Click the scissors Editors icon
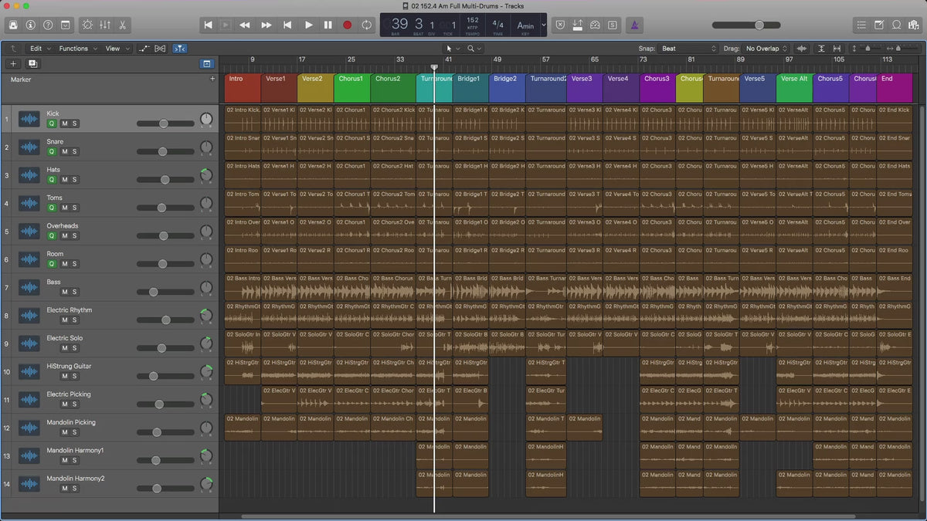The width and height of the screenshot is (927, 521). pyautogui.click(x=124, y=25)
